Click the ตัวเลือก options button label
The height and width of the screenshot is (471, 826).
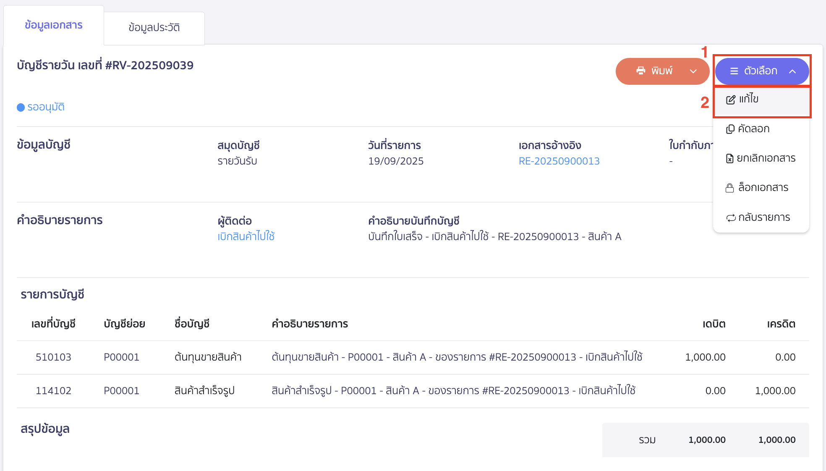[761, 71]
